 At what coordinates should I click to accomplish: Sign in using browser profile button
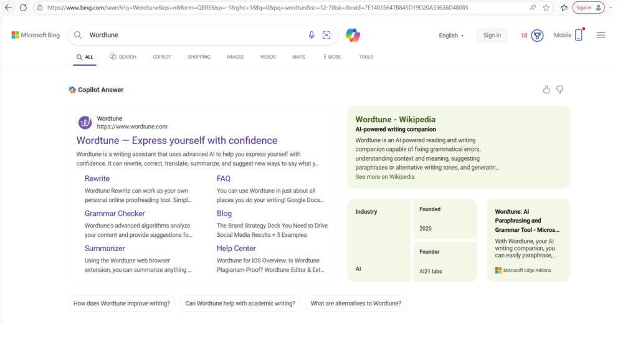click(x=588, y=7)
